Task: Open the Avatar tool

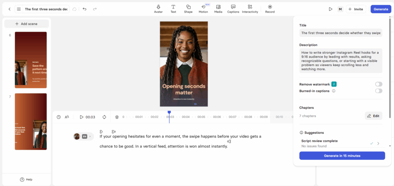Action: click(158, 9)
